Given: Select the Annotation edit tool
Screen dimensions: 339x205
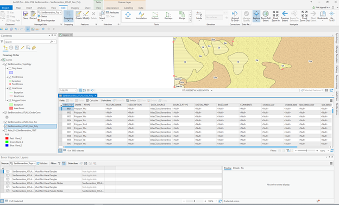Looking at the screenshot, I should click(141, 15).
